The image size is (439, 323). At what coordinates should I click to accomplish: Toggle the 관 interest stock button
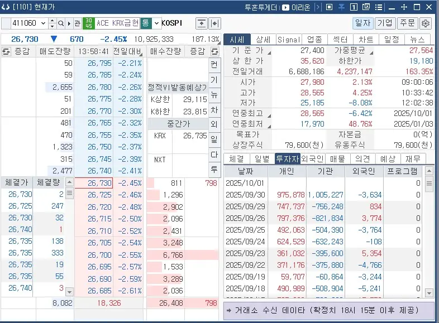tap(77, 23)
